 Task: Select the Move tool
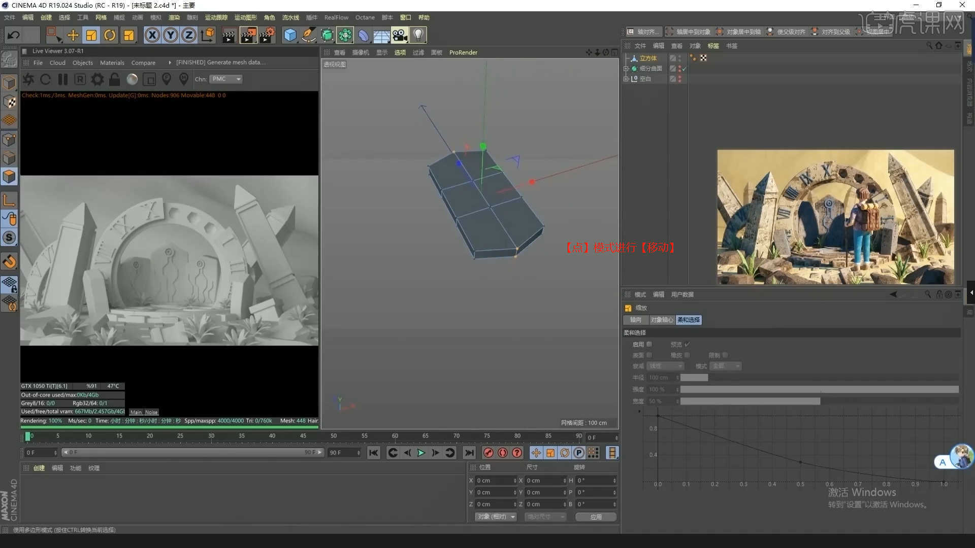coord(73,35)
